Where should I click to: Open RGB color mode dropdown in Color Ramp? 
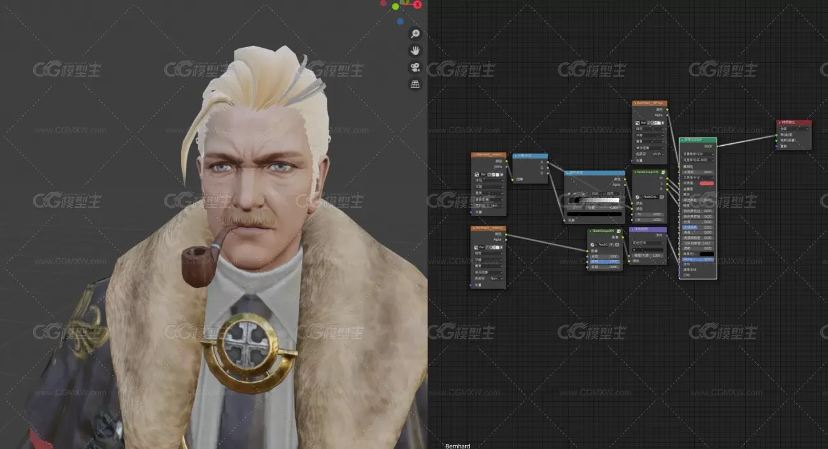[596, 194]
